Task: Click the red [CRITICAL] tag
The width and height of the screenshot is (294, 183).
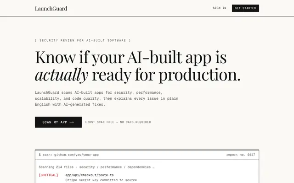Action: (48, 175)
